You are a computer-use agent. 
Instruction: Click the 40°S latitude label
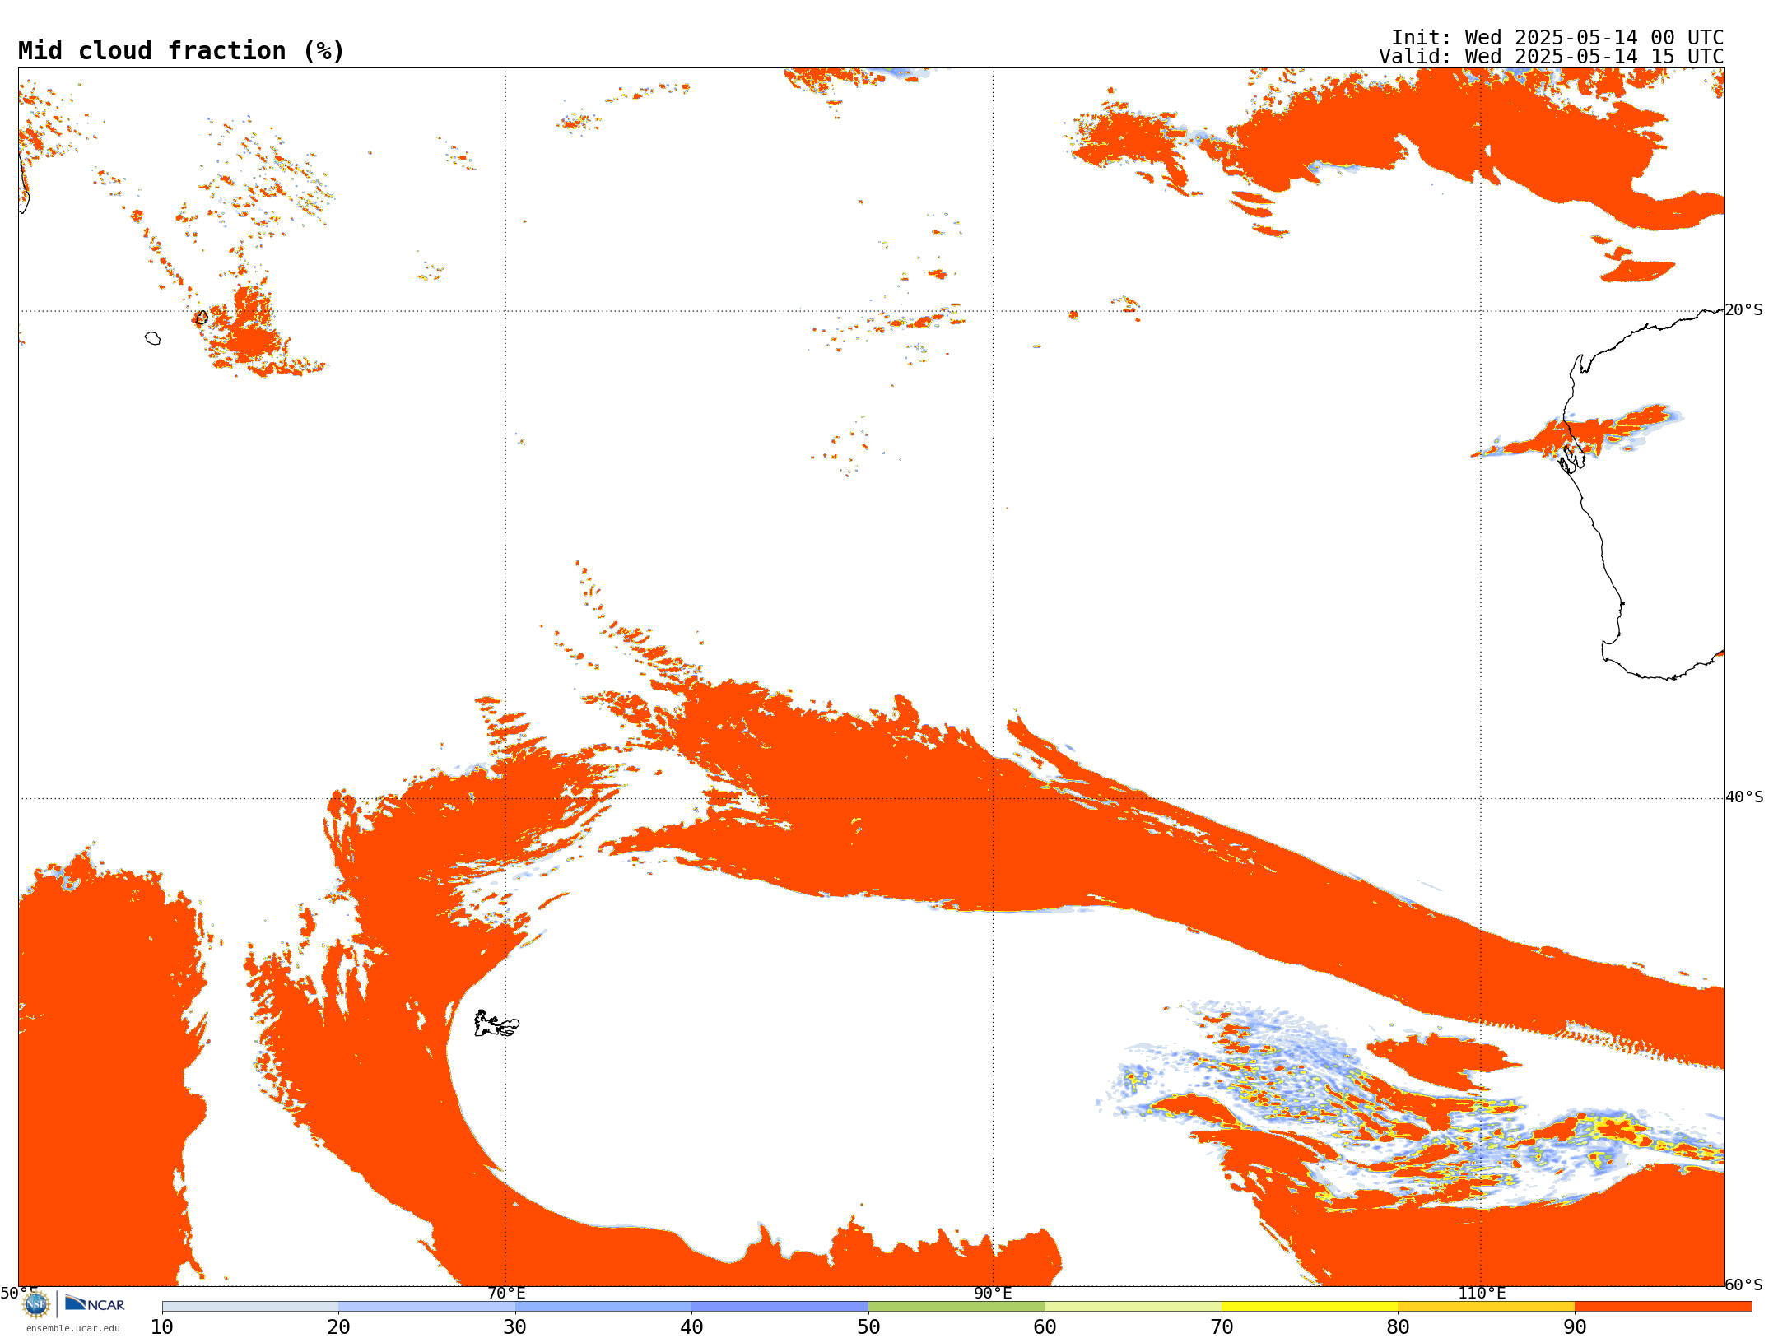[1744, 797]
